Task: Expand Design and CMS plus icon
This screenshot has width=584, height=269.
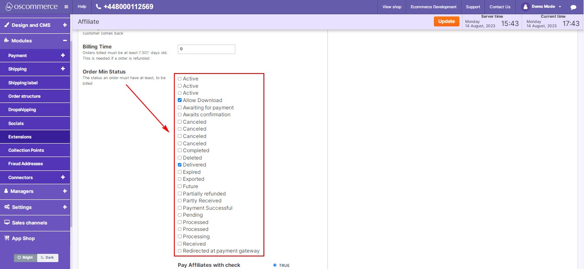Action: (x=64, y=25)
